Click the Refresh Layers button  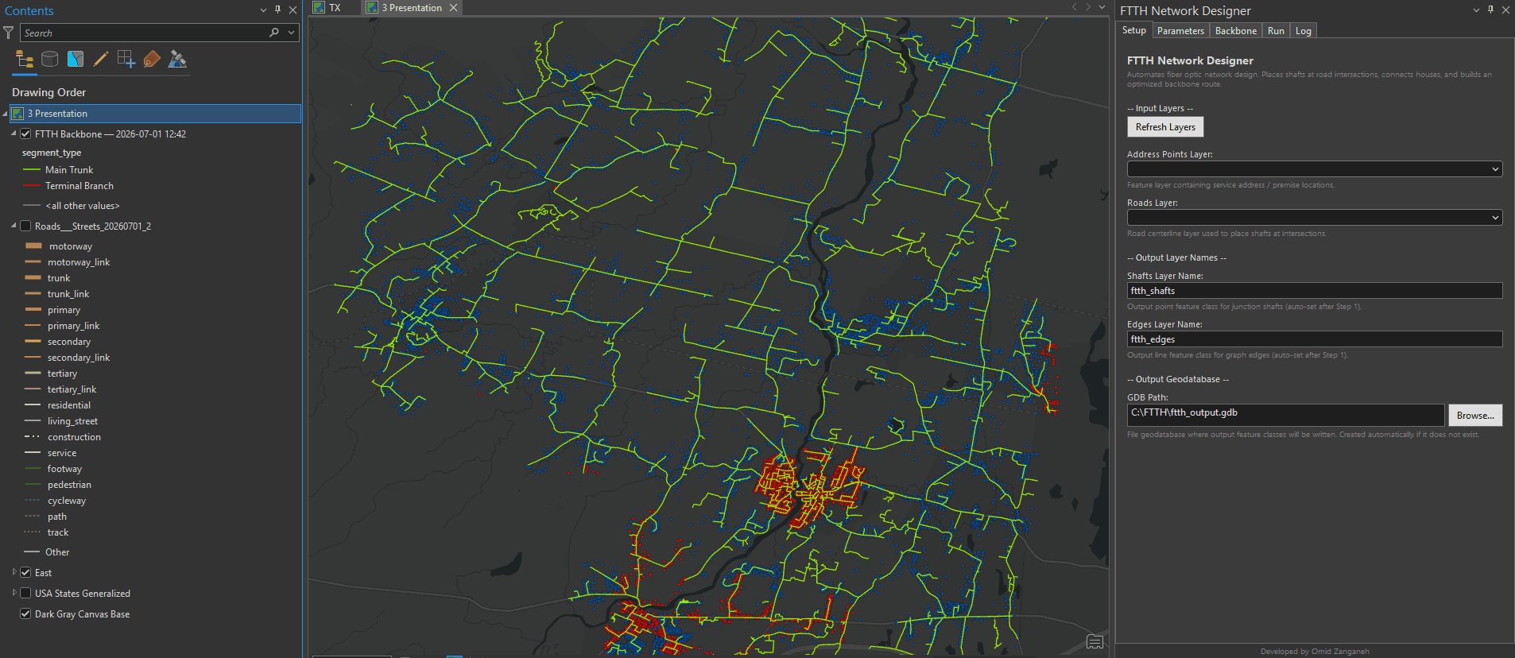(1165, 127)
